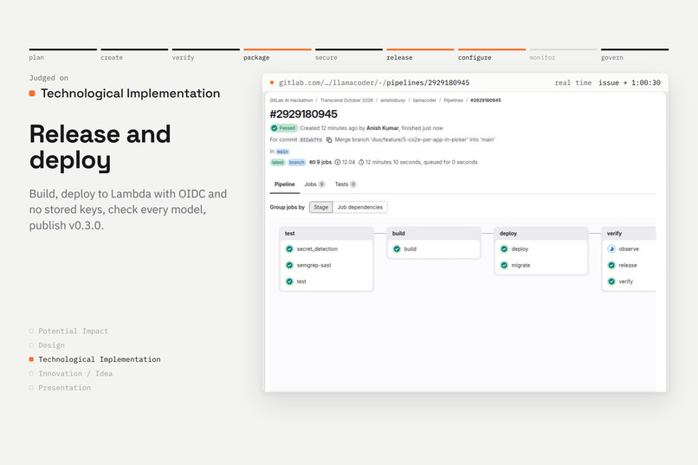Open the migrate job
698x465 pixels.
point(520,265)
